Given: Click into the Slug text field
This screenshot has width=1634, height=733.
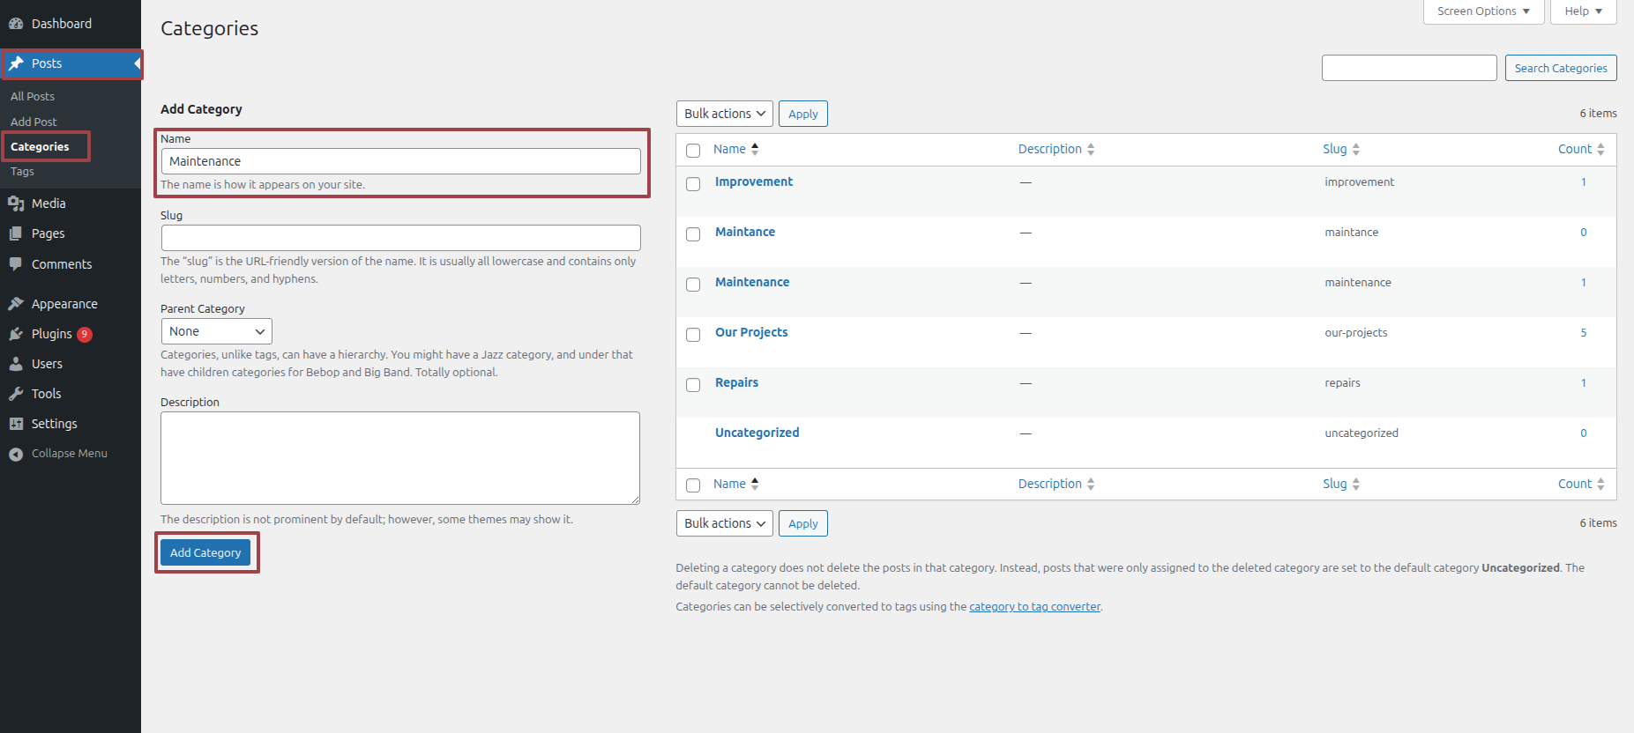Looking at the screenshot, I should (400, 238).
